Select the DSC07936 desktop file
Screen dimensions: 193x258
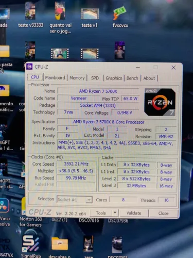tap(118, 220)
